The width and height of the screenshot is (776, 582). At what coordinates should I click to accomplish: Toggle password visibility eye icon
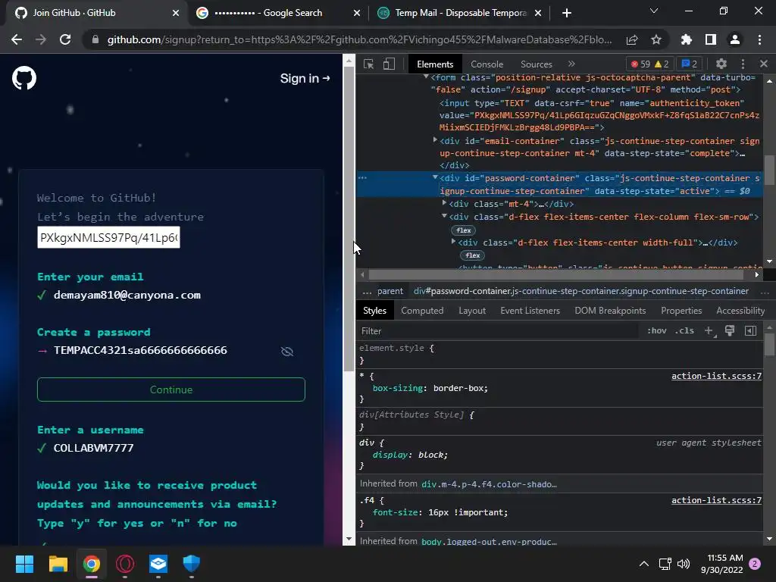tap(287, 352)
